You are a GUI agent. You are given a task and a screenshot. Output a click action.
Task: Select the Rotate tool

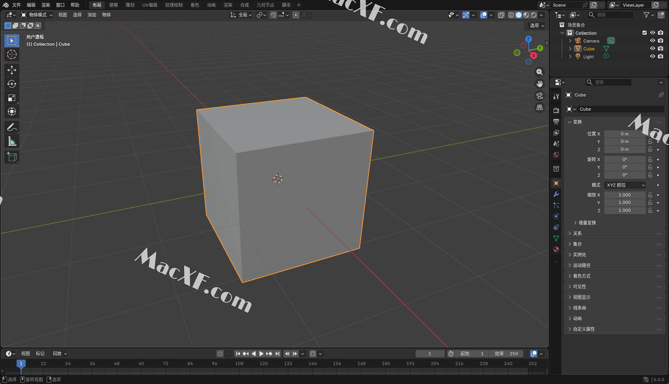tap(12, 84)
